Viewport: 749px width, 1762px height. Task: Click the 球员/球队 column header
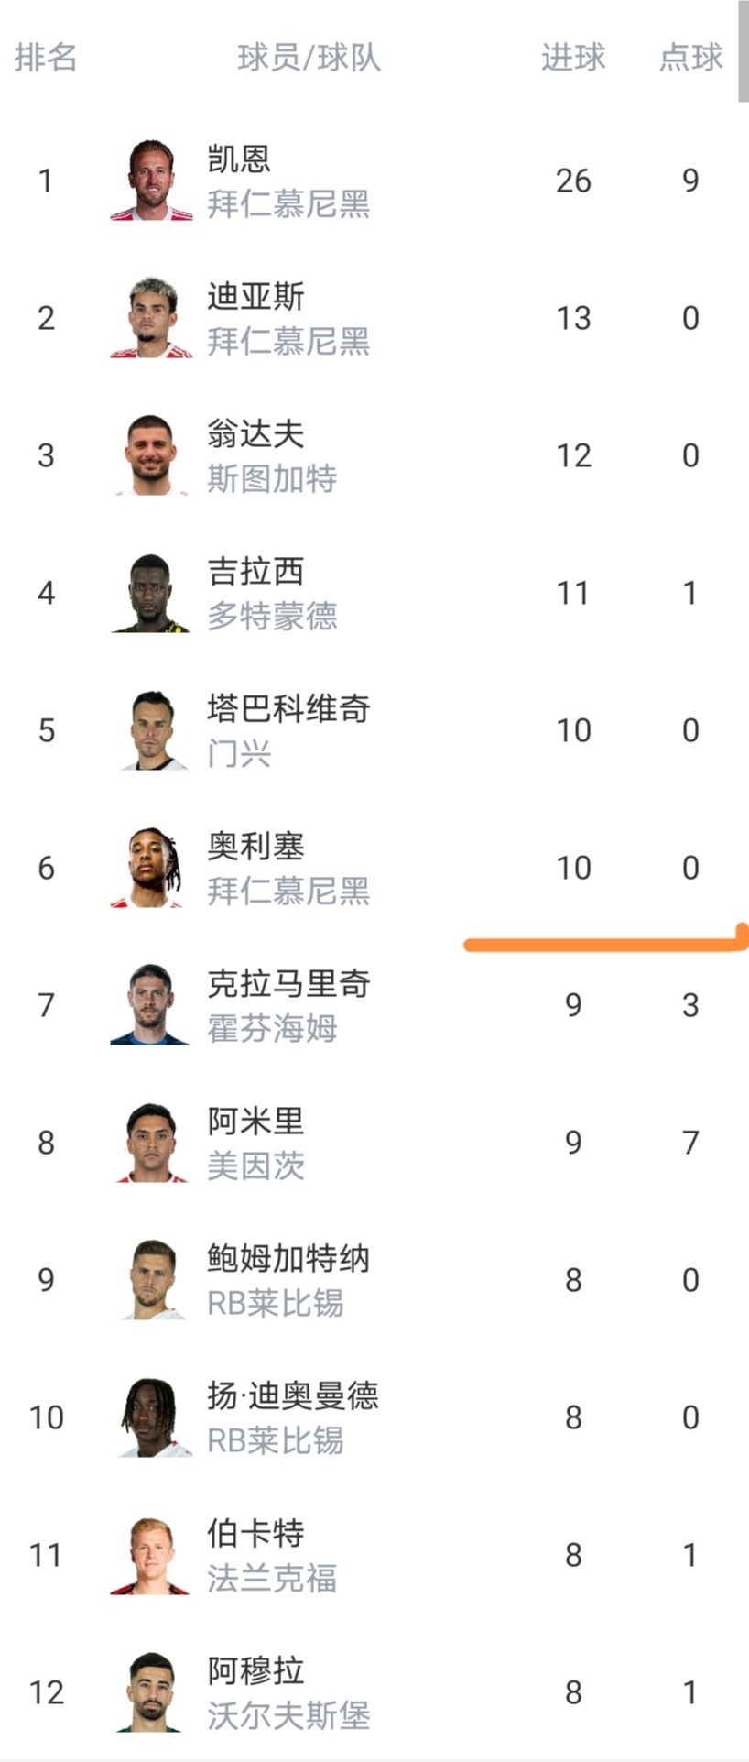pyautogui.click(x=309, y=58)
